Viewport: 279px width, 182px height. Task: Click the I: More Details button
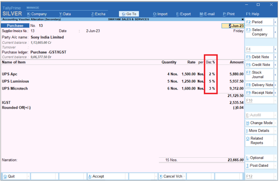pos(259,131)
